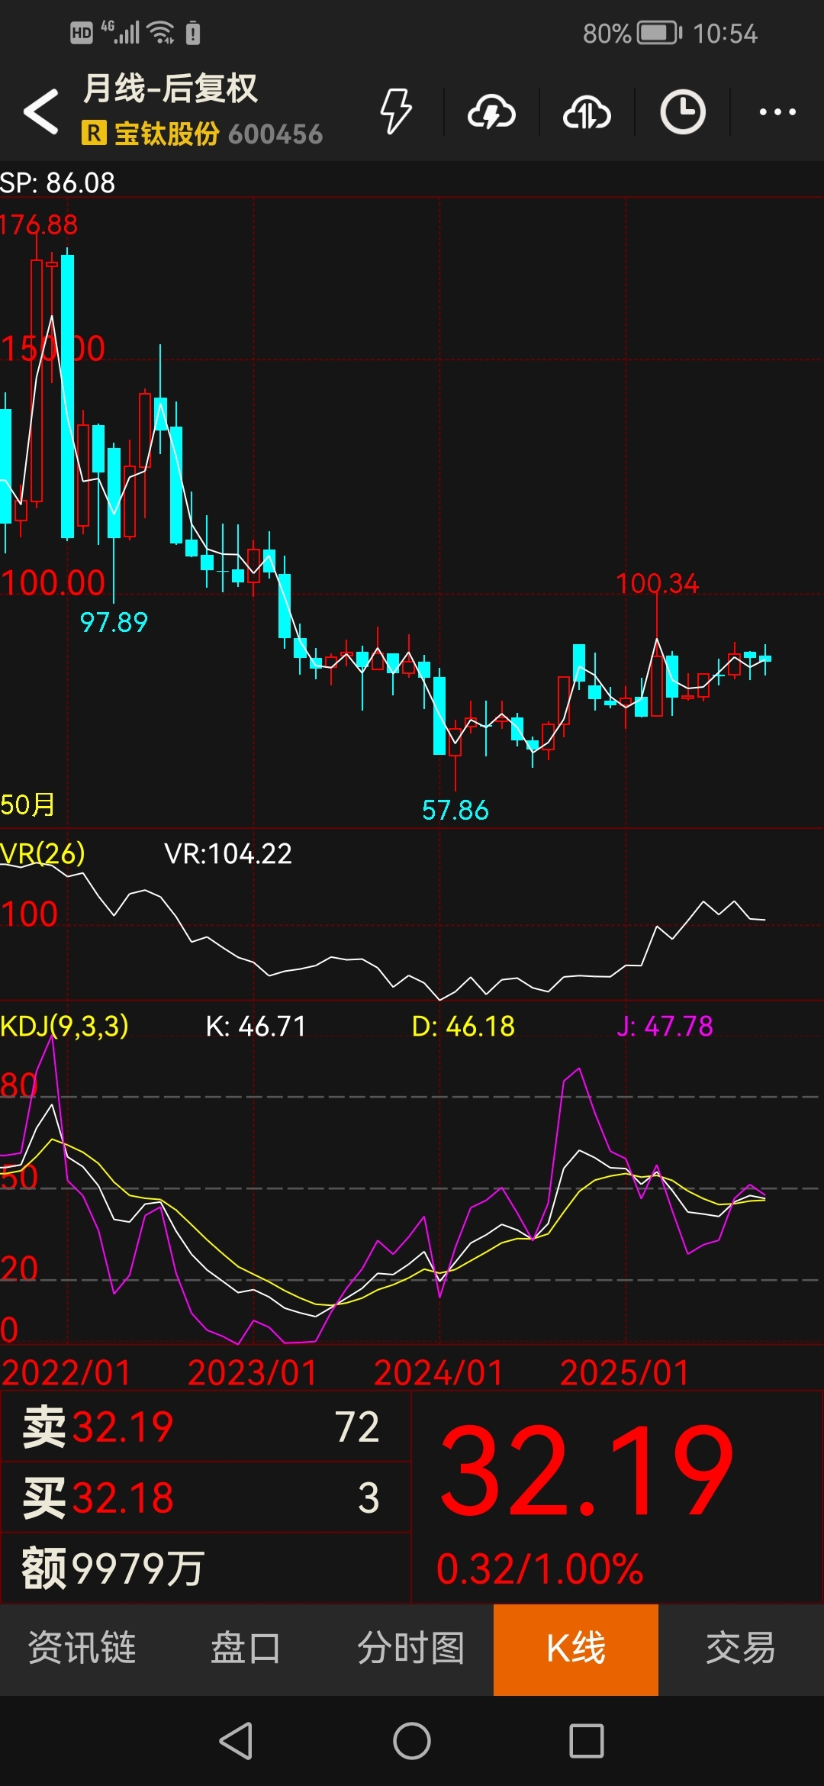This screenshot has width=824, height=1786.
Task: Tap the VR(26) indicator label
Action: [x=43, y=853]
